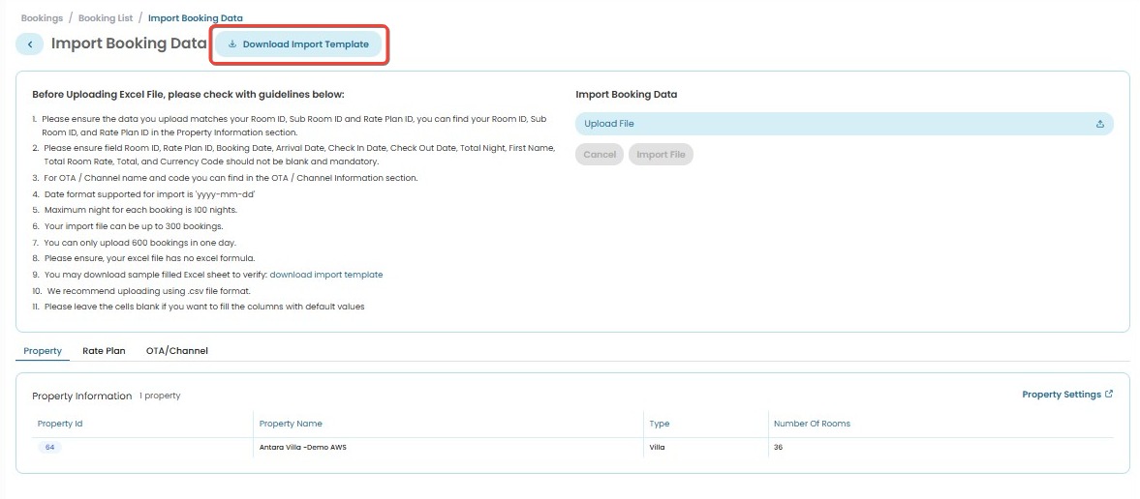Select the Import Booking Data breadcrumb
This screenshot has width=1140, height=499.
pyautogui.click(x=196, y=18)
